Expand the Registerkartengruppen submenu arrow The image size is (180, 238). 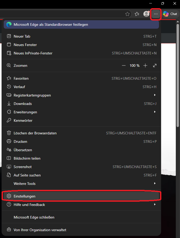[155, 95]
